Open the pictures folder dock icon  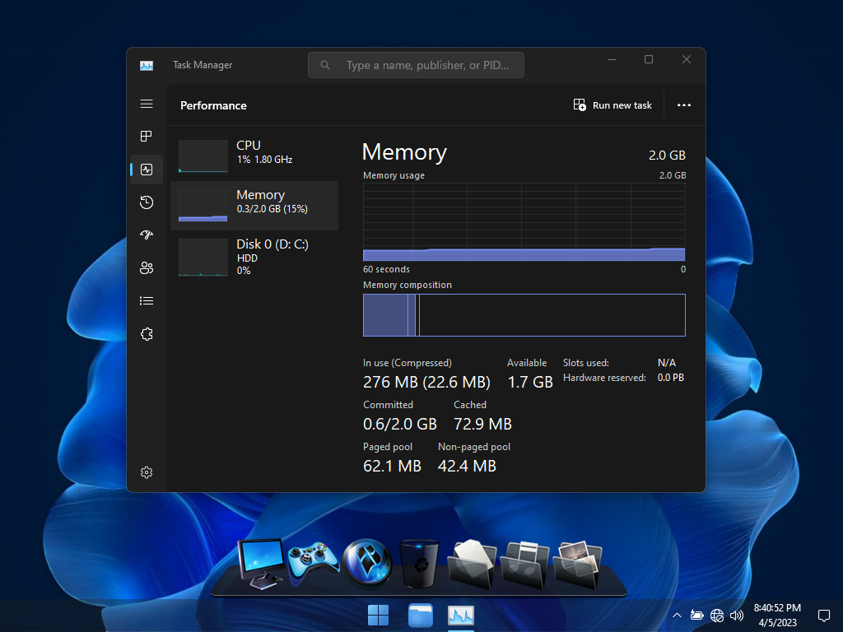click(x=577, y=565)
